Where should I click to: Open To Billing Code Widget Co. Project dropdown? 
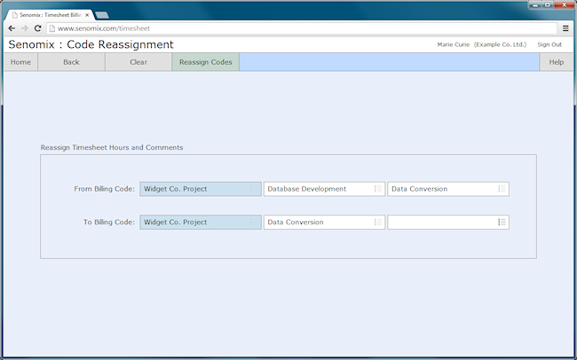coord(201,222)
